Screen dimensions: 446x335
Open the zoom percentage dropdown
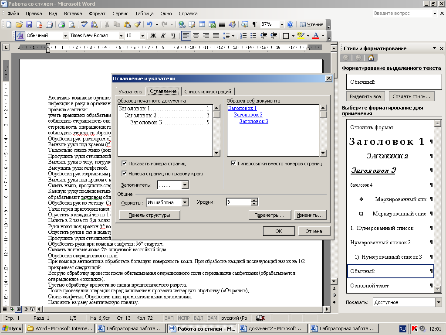[x=282, y=24]
